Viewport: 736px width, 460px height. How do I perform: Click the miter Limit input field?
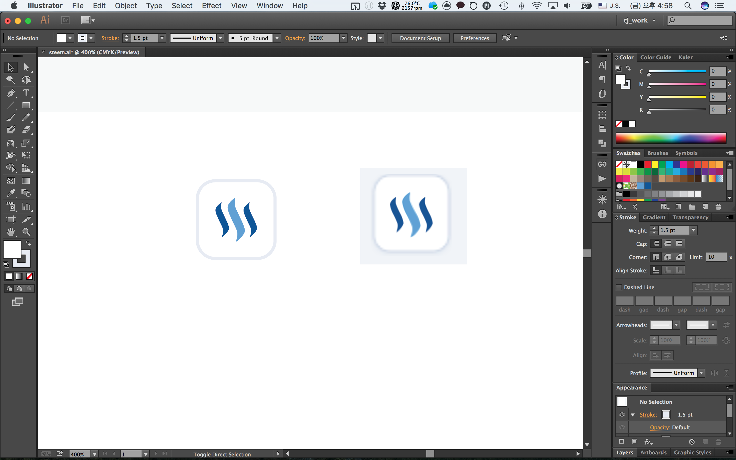pos(716,257)
